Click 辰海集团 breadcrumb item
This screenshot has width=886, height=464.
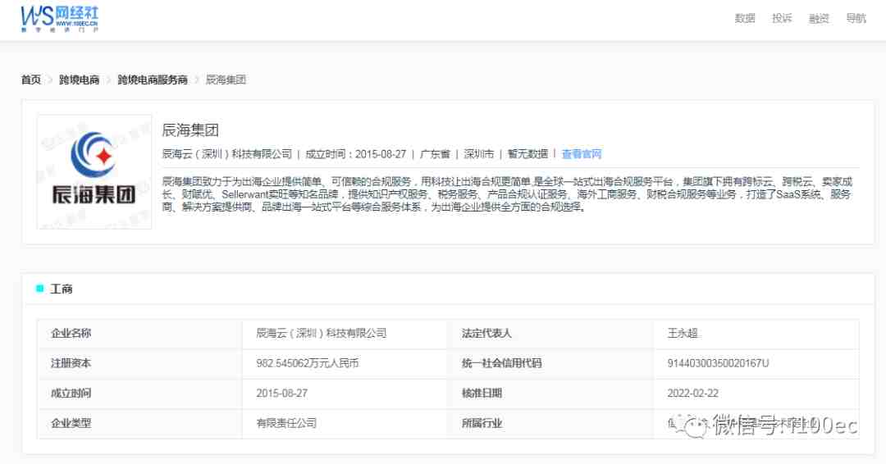[x=226, y=80]
